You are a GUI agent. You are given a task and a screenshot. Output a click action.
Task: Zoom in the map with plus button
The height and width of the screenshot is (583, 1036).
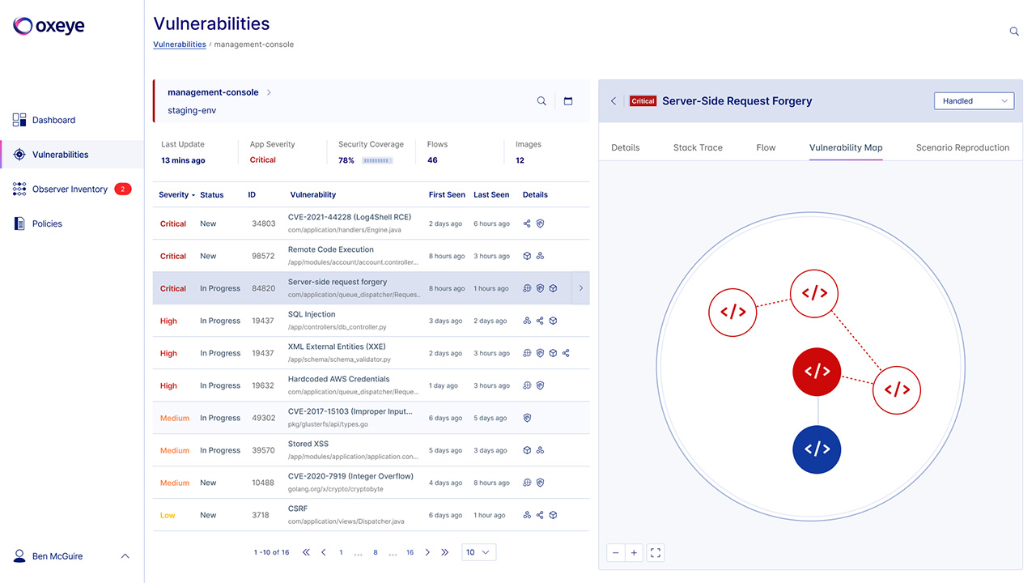point(634,553)
